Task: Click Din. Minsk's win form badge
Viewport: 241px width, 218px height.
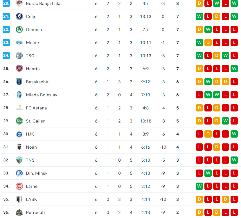Action: (x=208, y=173)
